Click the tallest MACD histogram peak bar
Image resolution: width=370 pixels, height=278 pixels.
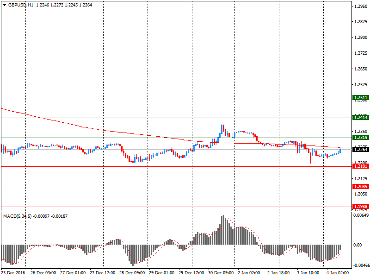click(223, 230)
